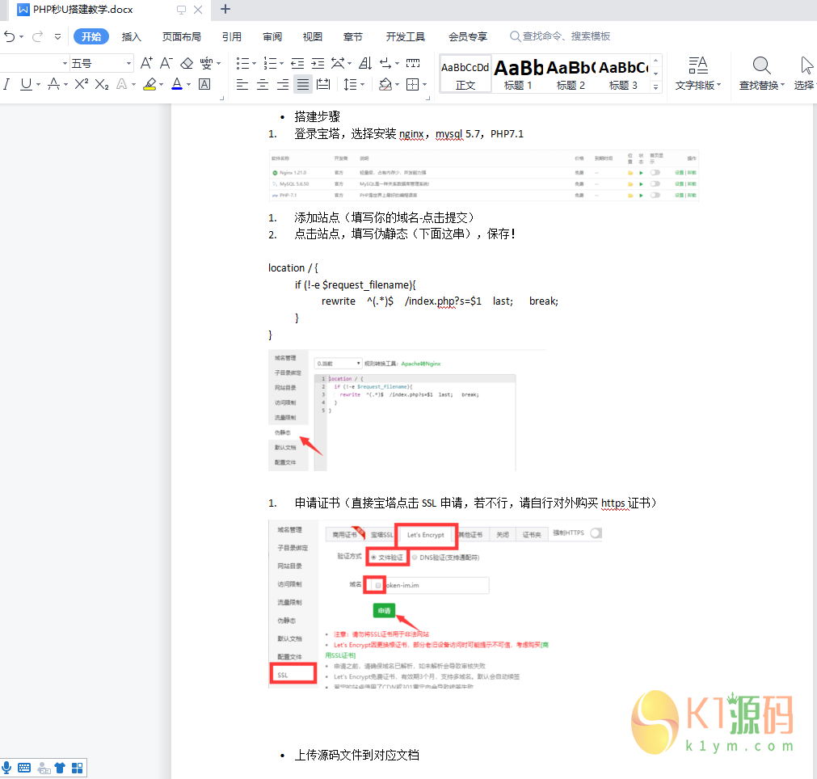The height and width of the screenshot is (779, 817).
Task: Expand 文字排版 dropdown
Action: [x=719, y=84]
